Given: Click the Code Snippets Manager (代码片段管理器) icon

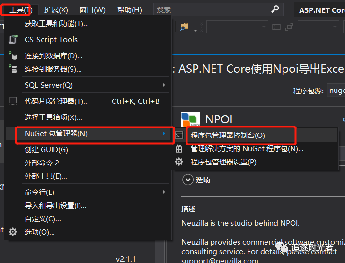Looking at the screenshot, I should (x=13, y=101).
